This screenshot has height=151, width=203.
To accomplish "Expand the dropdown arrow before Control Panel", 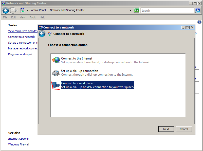I will (27, 10).
